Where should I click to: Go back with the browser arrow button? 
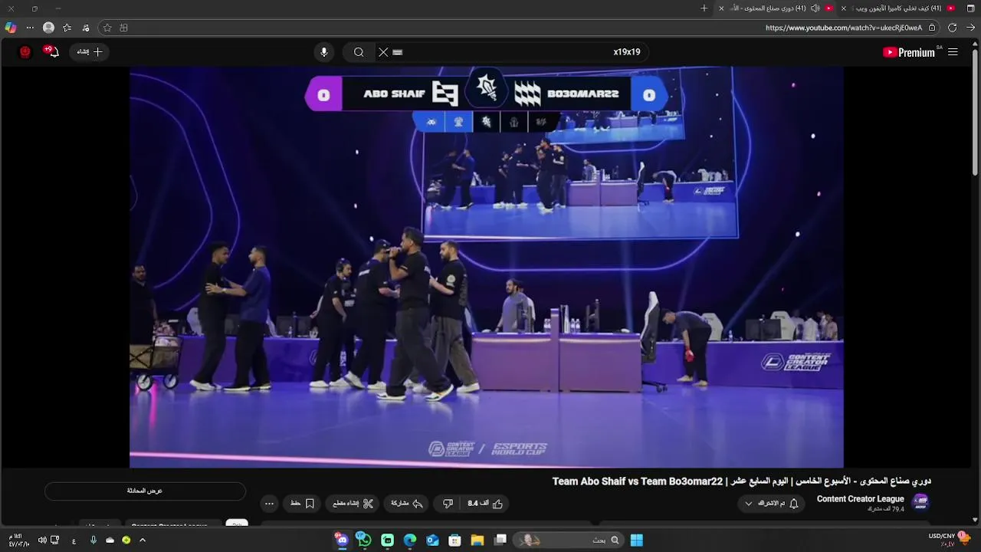click(x=971, y=28)
